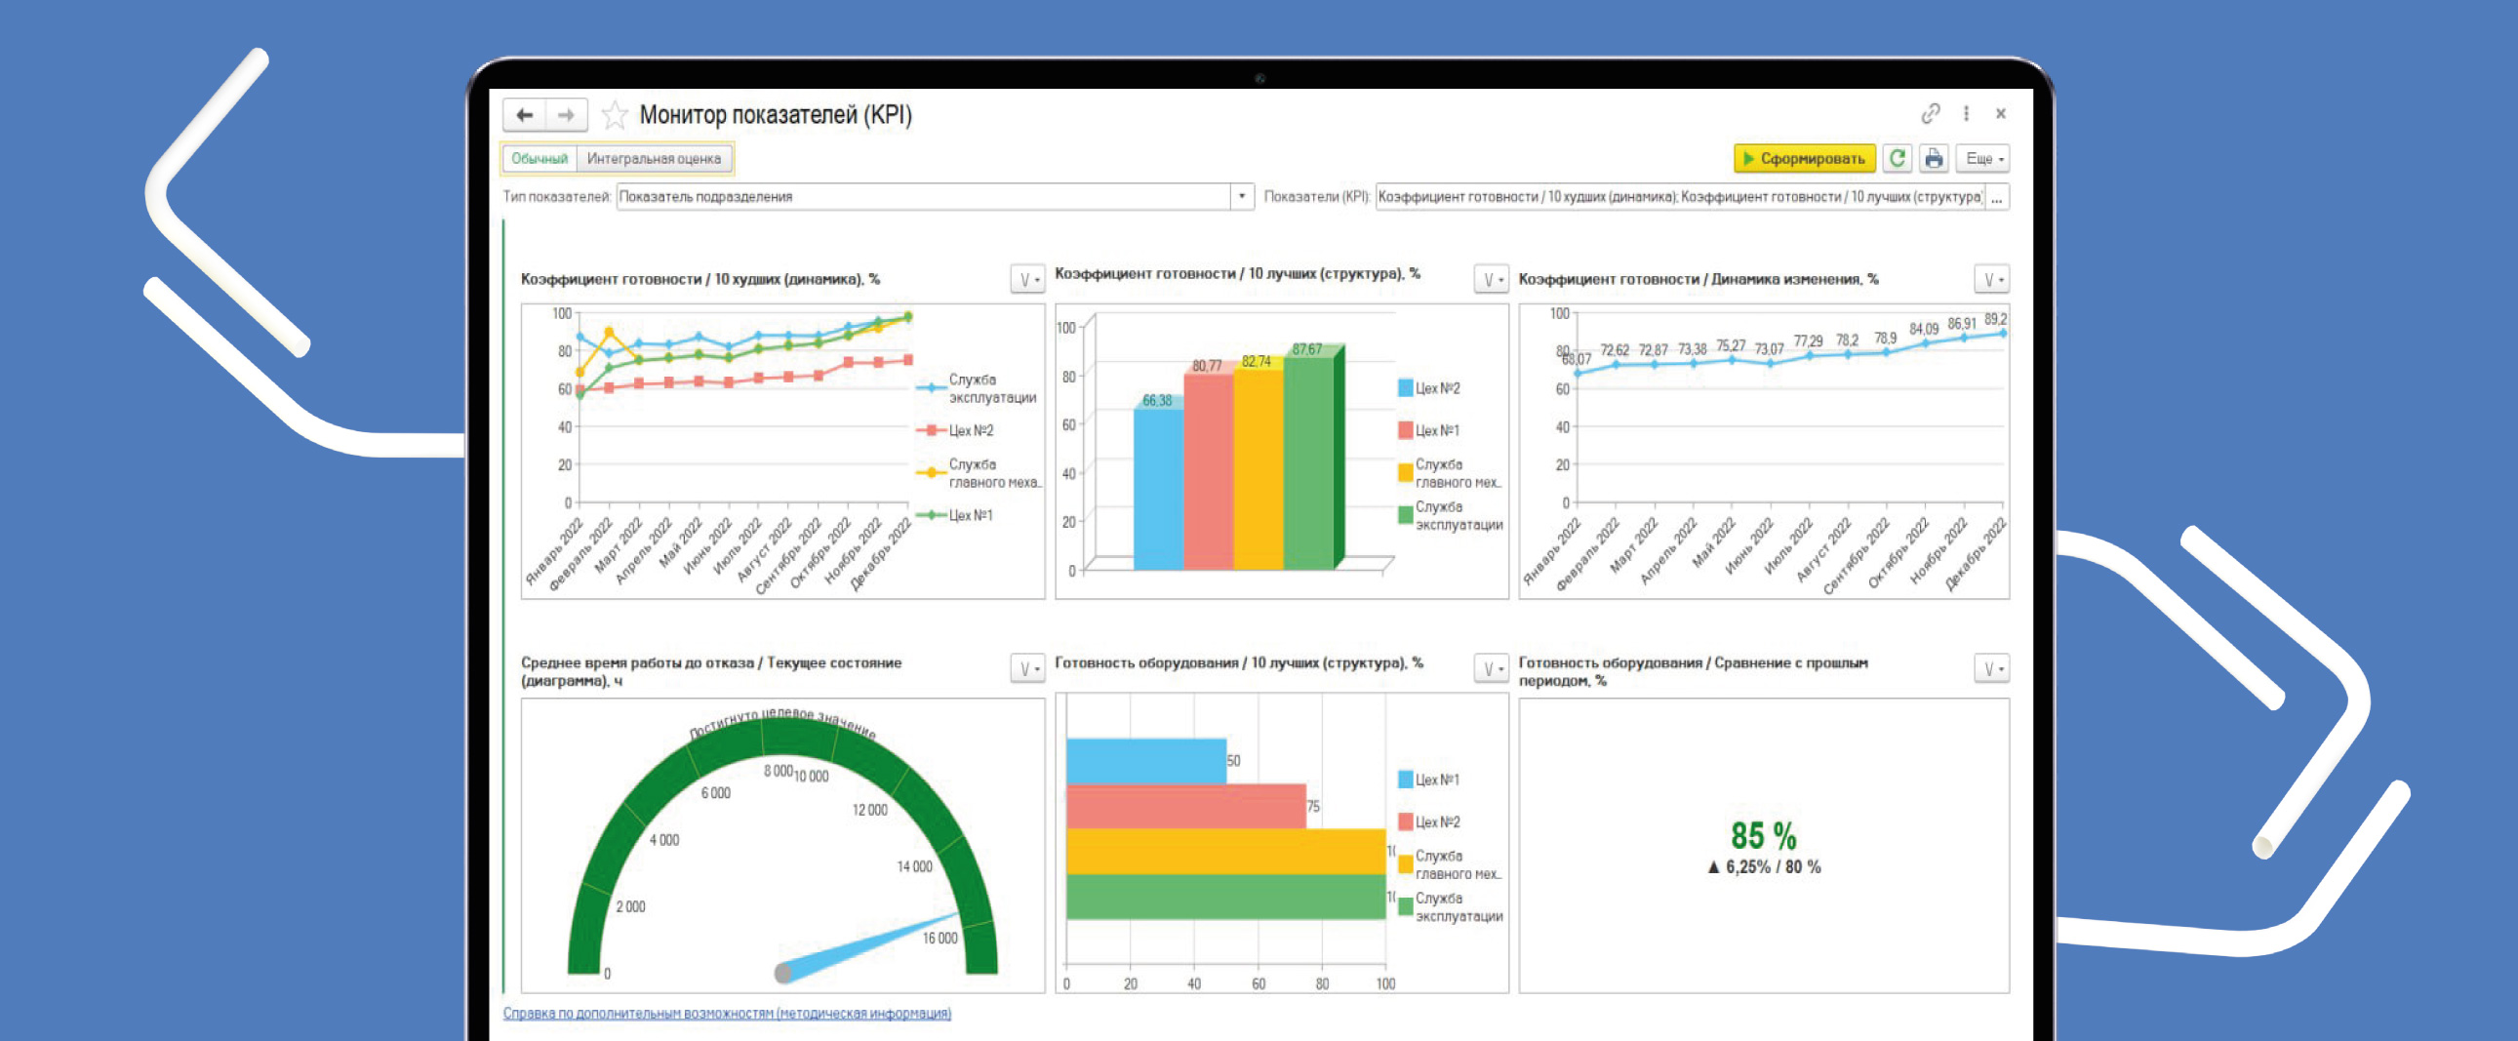
Task: Copy link using the chain icon
Action: [x=1930, y=114]
